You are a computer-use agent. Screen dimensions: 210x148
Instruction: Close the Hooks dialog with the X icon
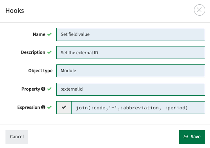pos(199,10)
